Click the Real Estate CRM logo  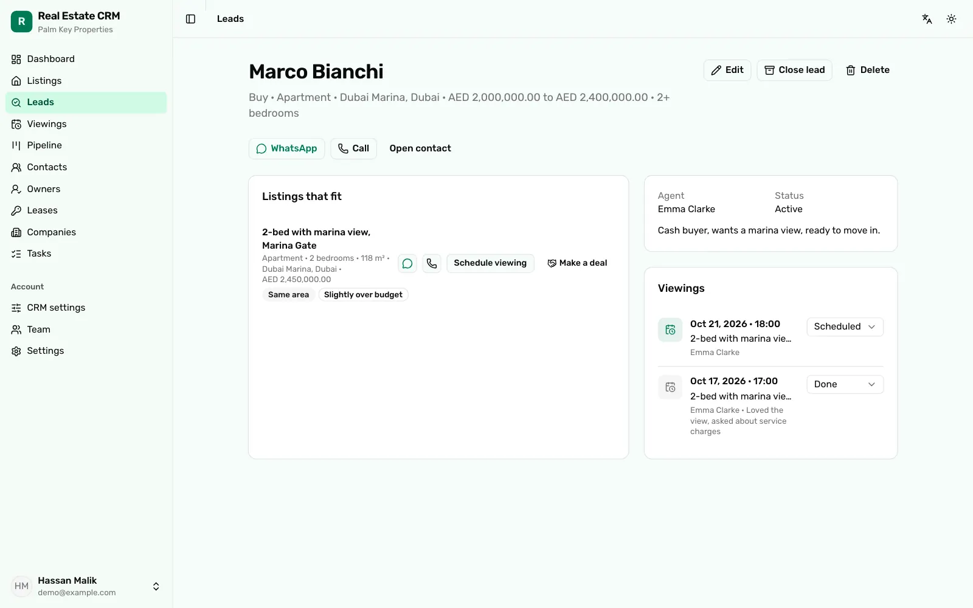pos(21,21)
